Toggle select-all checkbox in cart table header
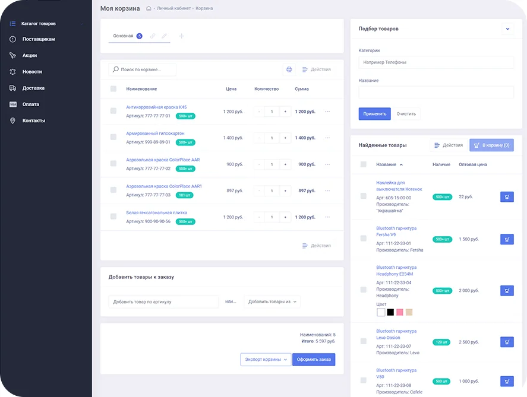The image size is (527, 397). [x=113, y=88]
